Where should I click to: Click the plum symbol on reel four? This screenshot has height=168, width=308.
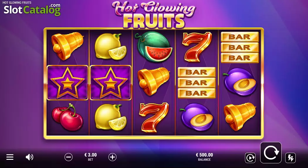[197, 117]
